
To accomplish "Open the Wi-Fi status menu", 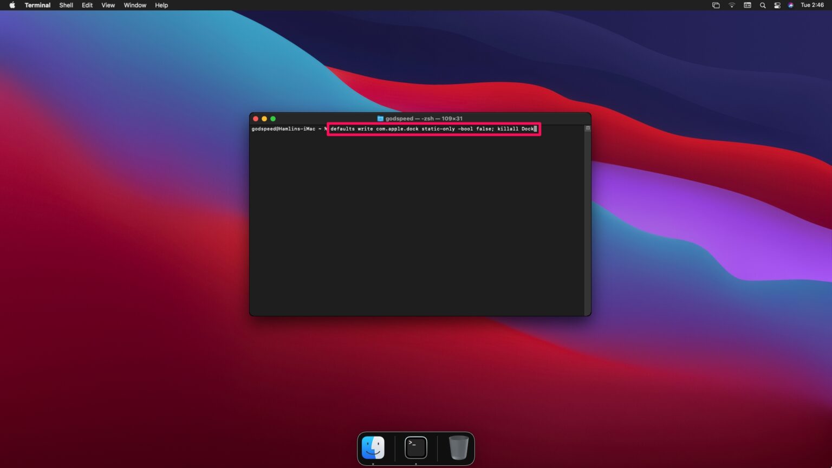I will click(732, 5).
